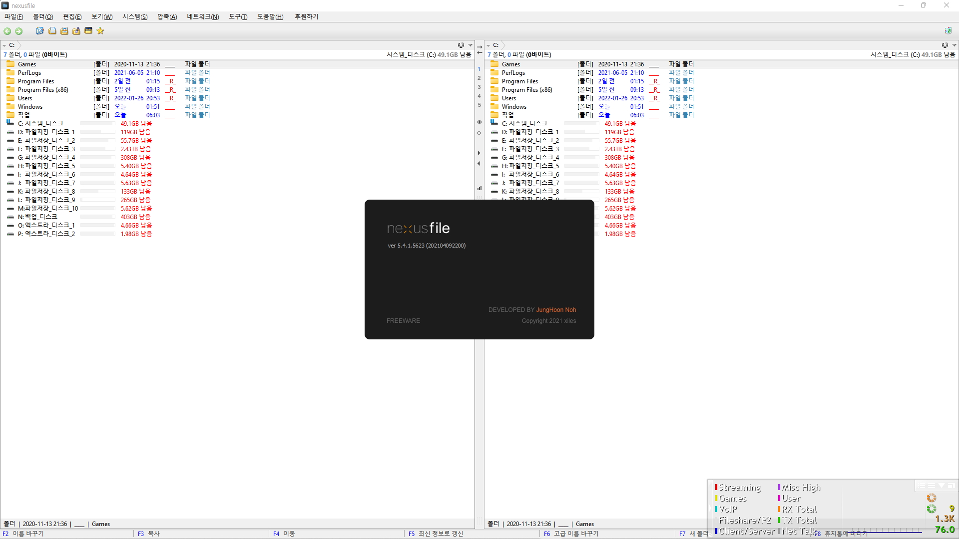Screen dimensions: 959x539
Task: Open the video folder toolbar icon
Action: (x=88, y=30)
